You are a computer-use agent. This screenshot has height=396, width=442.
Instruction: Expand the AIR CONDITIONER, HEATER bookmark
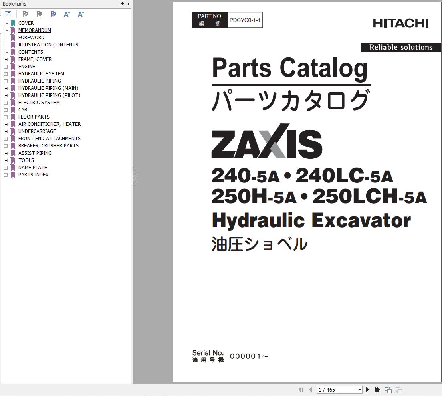click(6, 124)
